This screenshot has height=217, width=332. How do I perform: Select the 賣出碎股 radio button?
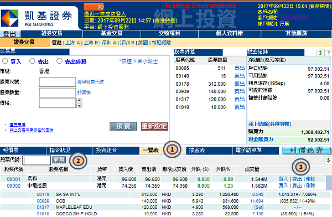(59, 61)
